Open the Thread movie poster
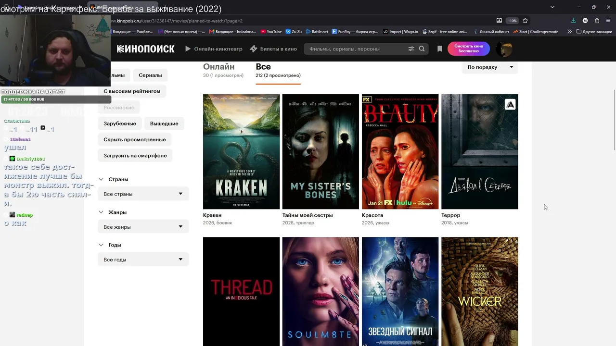The width and height of the screenshot is (616, 346). pyautogui.click(x=241, y=291)
